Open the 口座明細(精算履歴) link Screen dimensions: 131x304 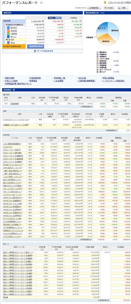pyautogui.click(x=87, y=81)
